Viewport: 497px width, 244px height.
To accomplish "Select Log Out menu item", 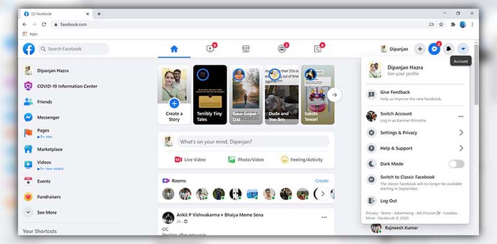I will tap(415, 201).
